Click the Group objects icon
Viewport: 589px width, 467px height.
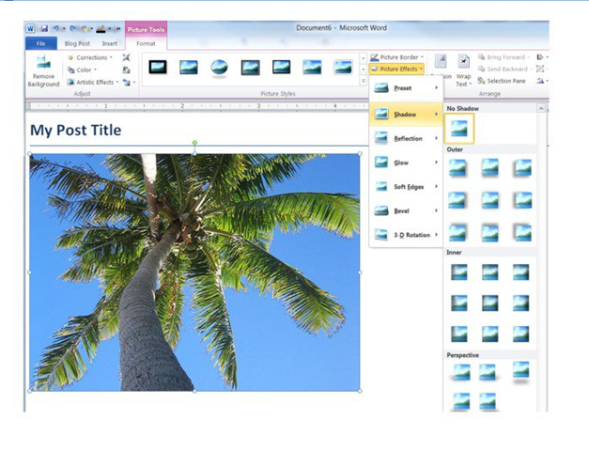(x=540, y=69)
